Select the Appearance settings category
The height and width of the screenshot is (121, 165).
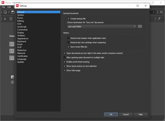click(23, 38)
